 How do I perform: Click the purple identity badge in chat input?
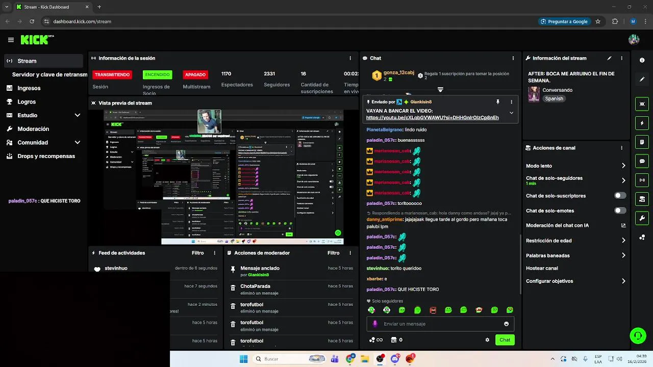375,324
